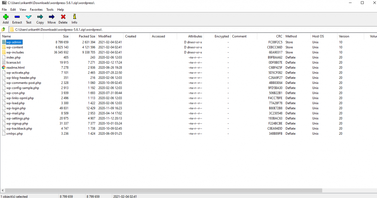Viewport: 377px width, 198px height.
Task: Select wp-login.php in the list
Action: coord(16,108)
